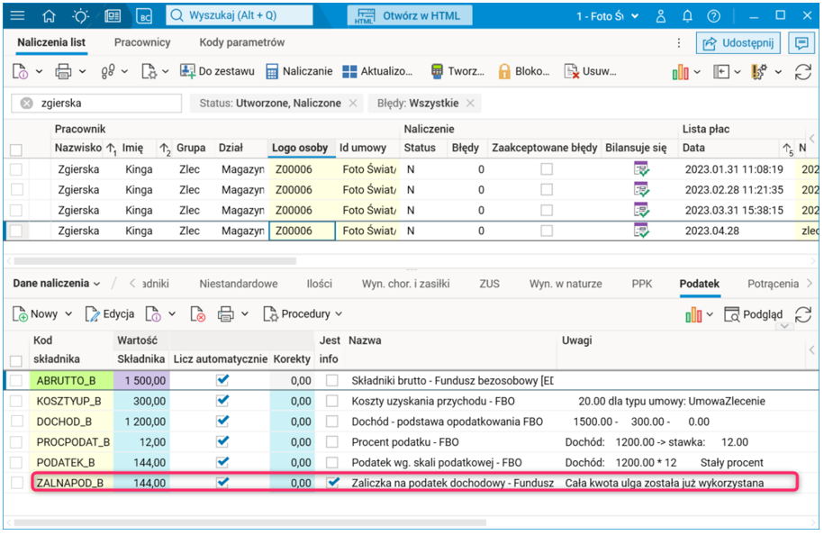Screen dimensions: 824x535
Task: Switch to the Pracownicy tab
Action: point(142,42)
